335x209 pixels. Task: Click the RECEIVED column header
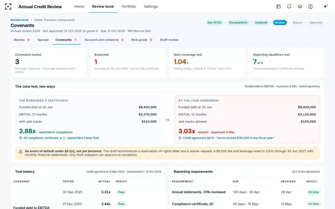288,181
